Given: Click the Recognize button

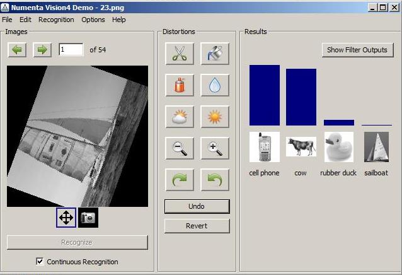Looking at the screenshot, I should click(77, 242).
